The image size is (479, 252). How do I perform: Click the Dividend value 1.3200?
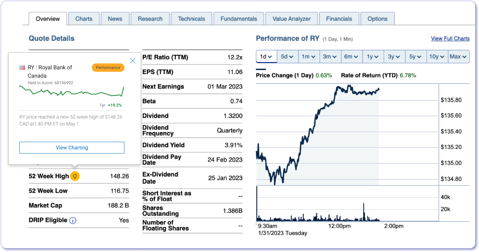[x=233, y=116]
